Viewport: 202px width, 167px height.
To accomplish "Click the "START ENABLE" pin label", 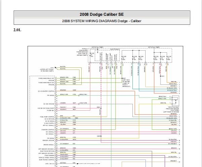I will click(x=50, y=155).
